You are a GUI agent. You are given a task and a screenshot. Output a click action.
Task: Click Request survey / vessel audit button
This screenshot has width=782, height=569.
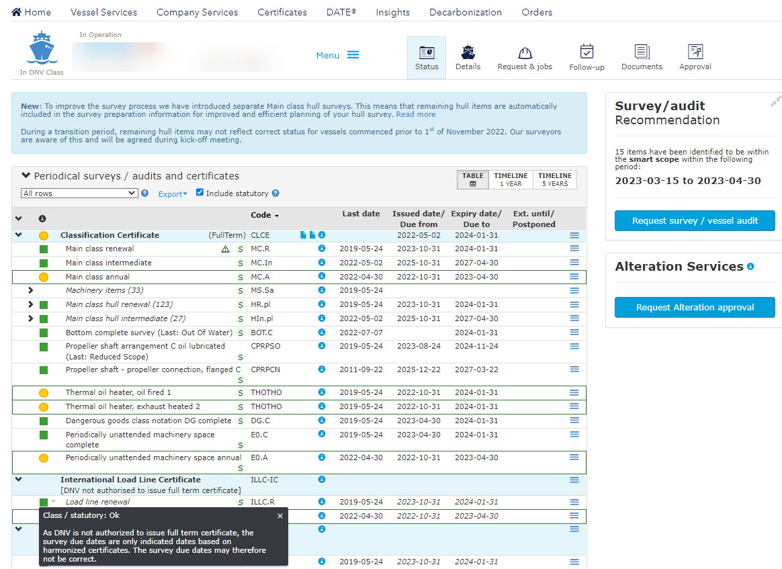(695, 220)
